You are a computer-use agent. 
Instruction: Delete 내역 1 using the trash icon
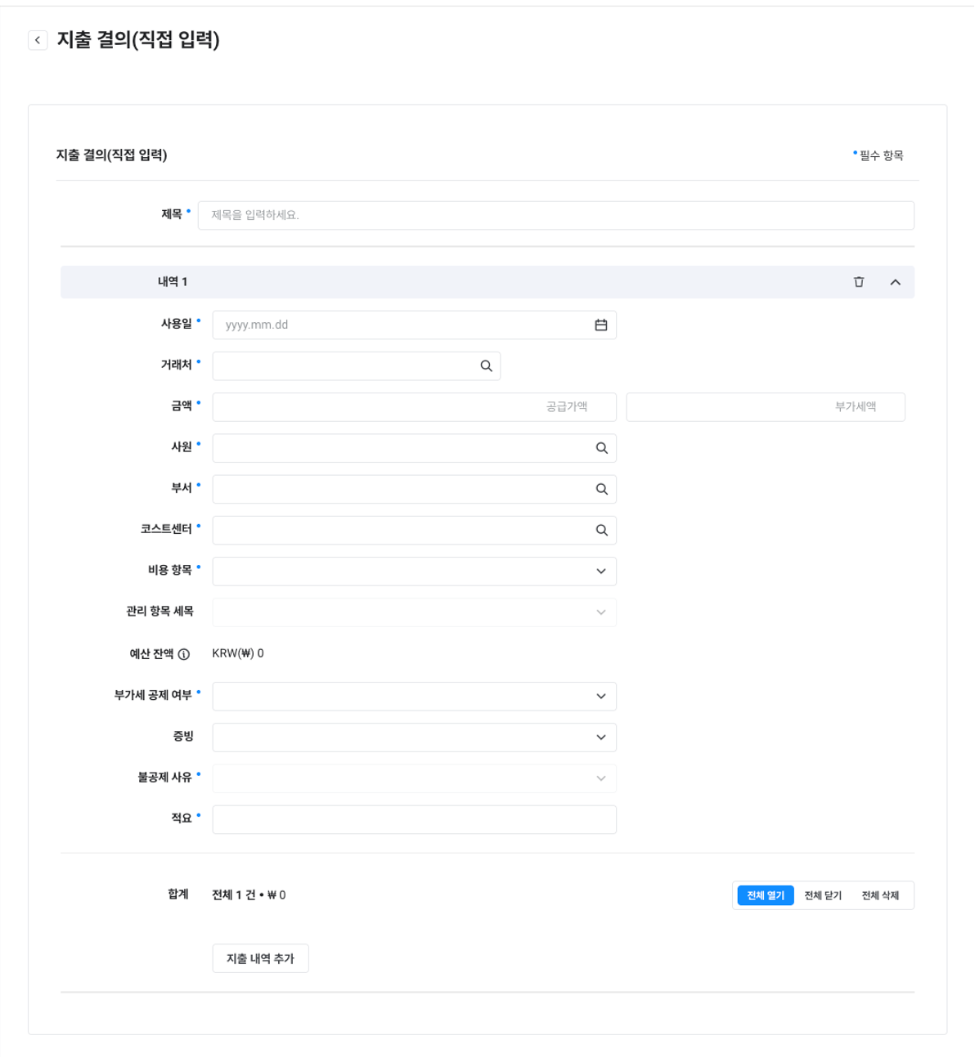point(859,282)
